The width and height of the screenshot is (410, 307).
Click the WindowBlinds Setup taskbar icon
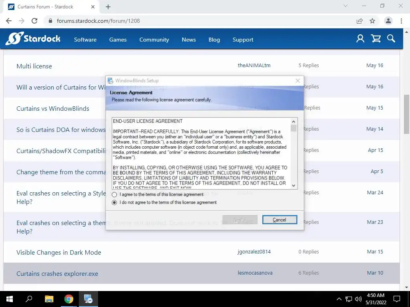[88, 299]
